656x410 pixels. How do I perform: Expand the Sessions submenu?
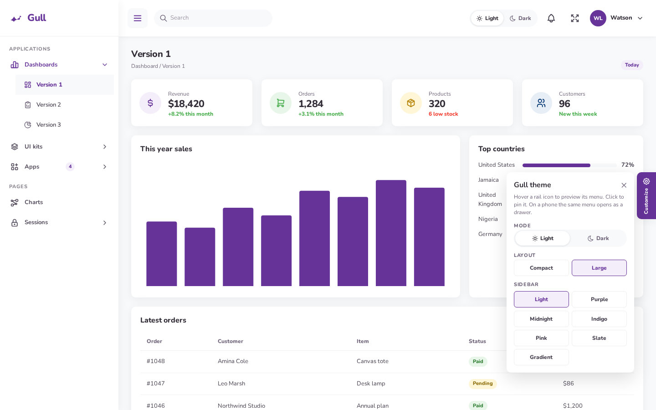[105, 223]
